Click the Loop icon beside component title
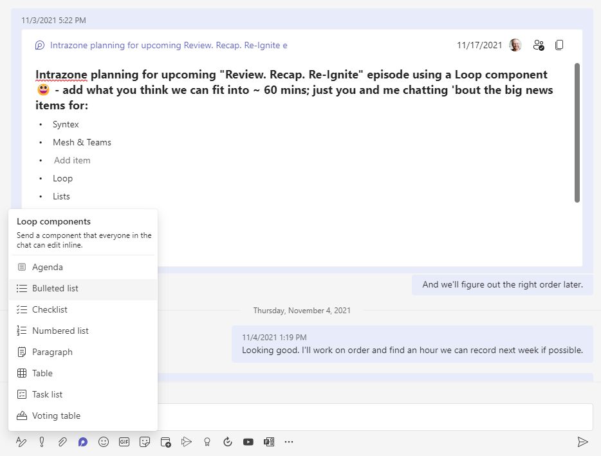601x456 pixels. pos(40,45)
